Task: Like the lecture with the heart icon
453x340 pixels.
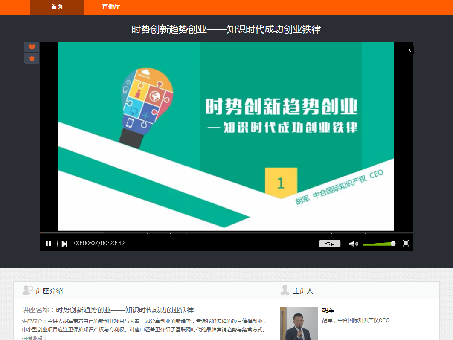Action: pyautogui.click(x=32, y=47)
